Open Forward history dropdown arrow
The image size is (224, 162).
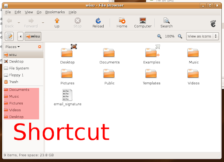[x=43, y=23]
